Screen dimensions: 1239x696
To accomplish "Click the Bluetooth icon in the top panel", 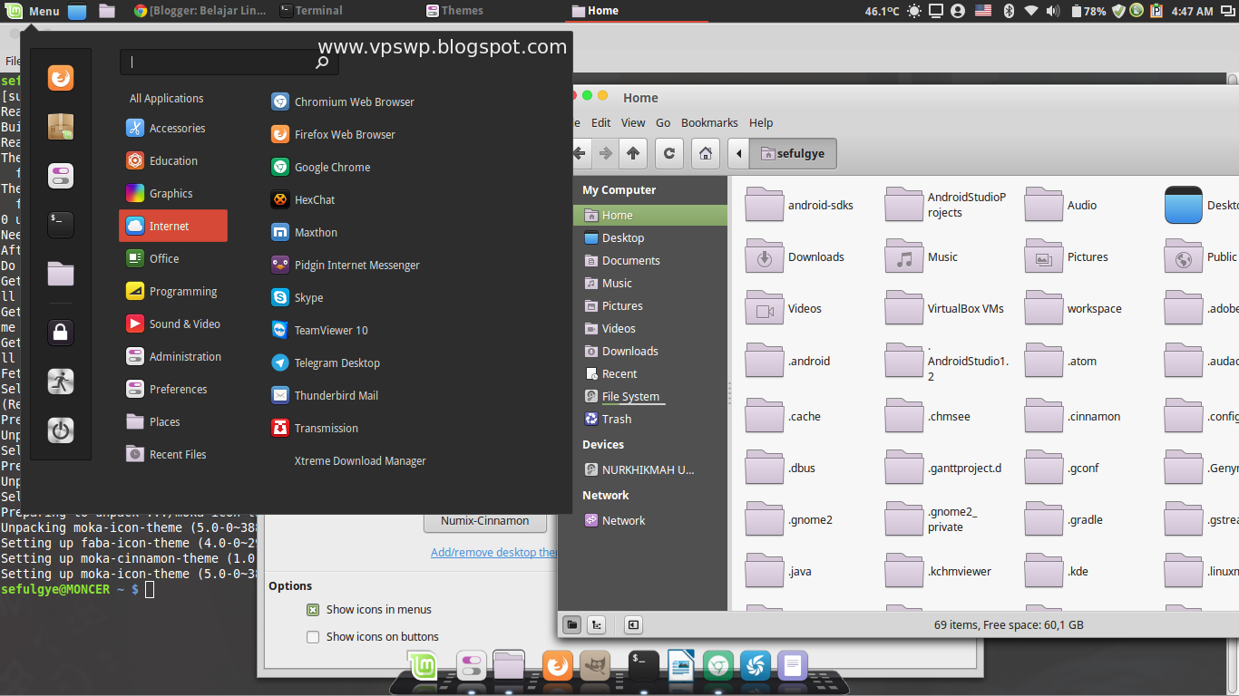I will point(1008,11).
